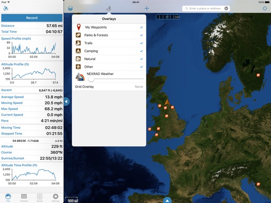Switch to the Timeline tab
Viewport: 271px width, 203px height.
point(24,198)
